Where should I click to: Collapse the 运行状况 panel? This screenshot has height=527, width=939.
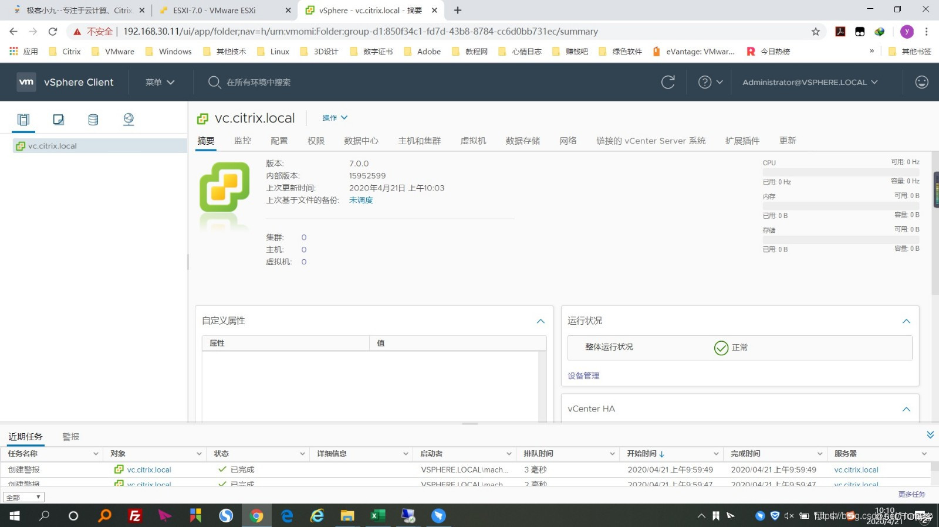pos(906,321)
